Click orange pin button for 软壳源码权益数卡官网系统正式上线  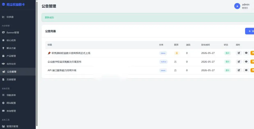pos(252,53)
